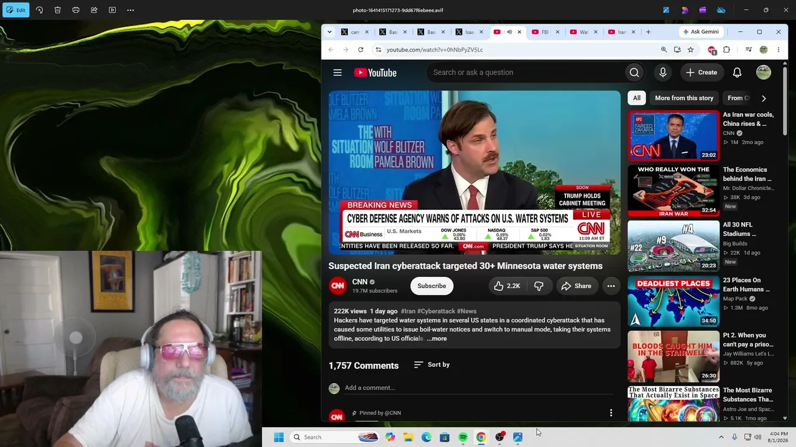Like the video with thumbs up
The image size is (796, 447).
coord(507,286)
